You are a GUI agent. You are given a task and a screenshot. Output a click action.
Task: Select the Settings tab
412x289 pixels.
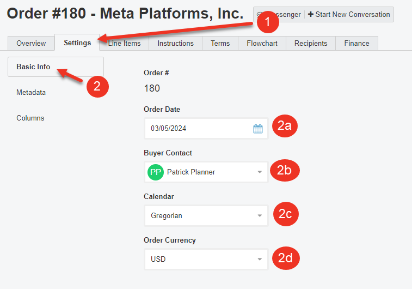(x=77, y=43)
